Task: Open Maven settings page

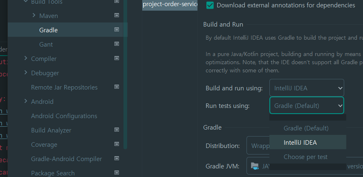Action: 49,16
